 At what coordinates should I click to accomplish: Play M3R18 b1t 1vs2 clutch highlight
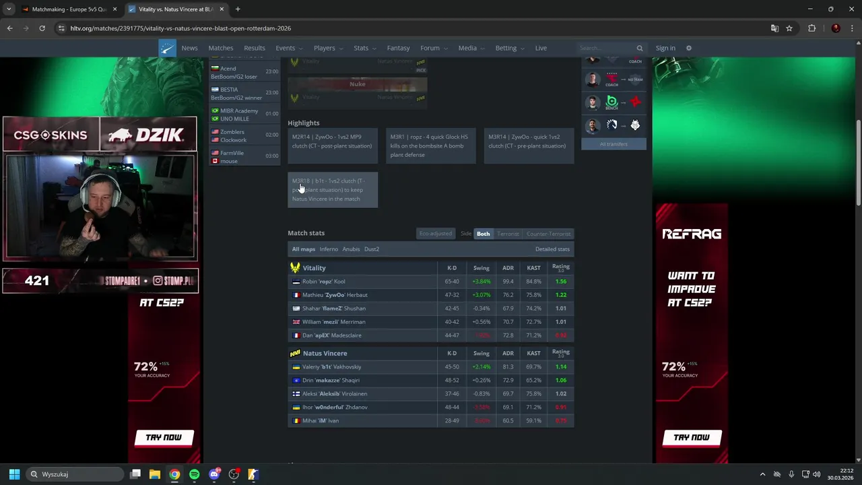tap(333, 190)
